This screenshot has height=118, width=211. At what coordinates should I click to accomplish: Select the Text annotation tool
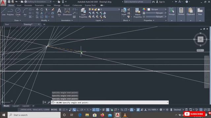click(x=59, y=12)
